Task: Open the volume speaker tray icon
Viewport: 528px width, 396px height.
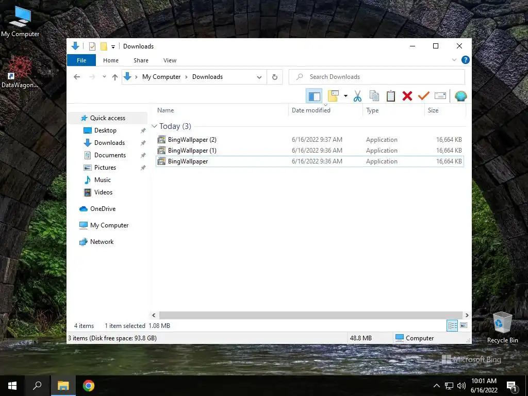Action: [x=461, y=386]
